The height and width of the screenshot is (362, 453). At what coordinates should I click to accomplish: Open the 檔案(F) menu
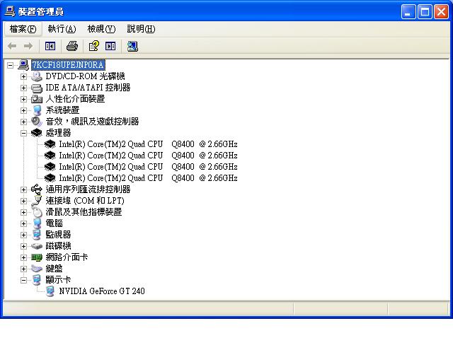23,29
